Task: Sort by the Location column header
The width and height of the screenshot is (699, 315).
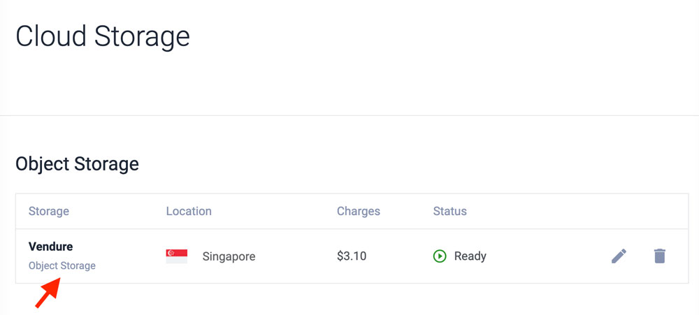Action: click(x=189, y=211)
